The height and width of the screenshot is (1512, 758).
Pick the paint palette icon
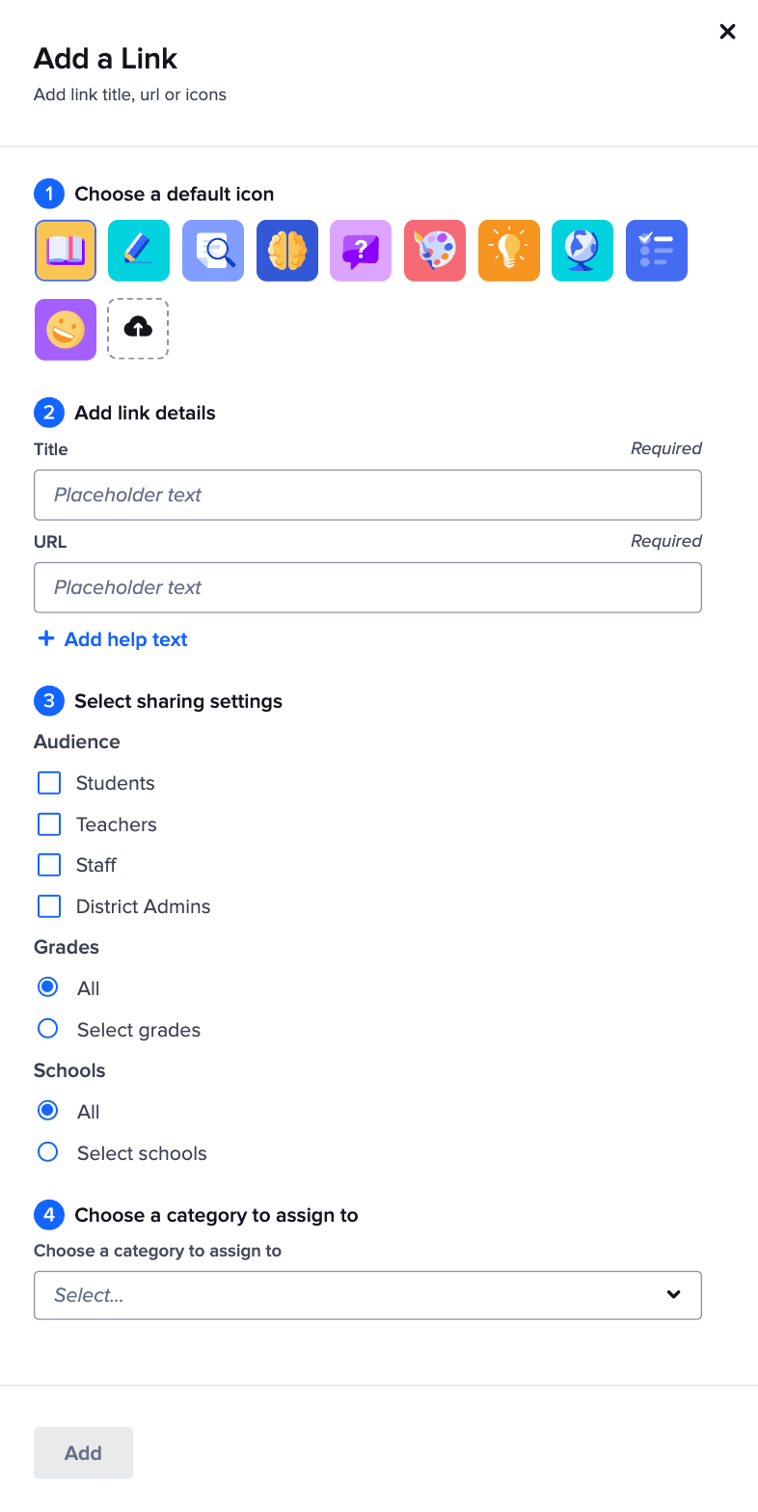click(435, 251)
